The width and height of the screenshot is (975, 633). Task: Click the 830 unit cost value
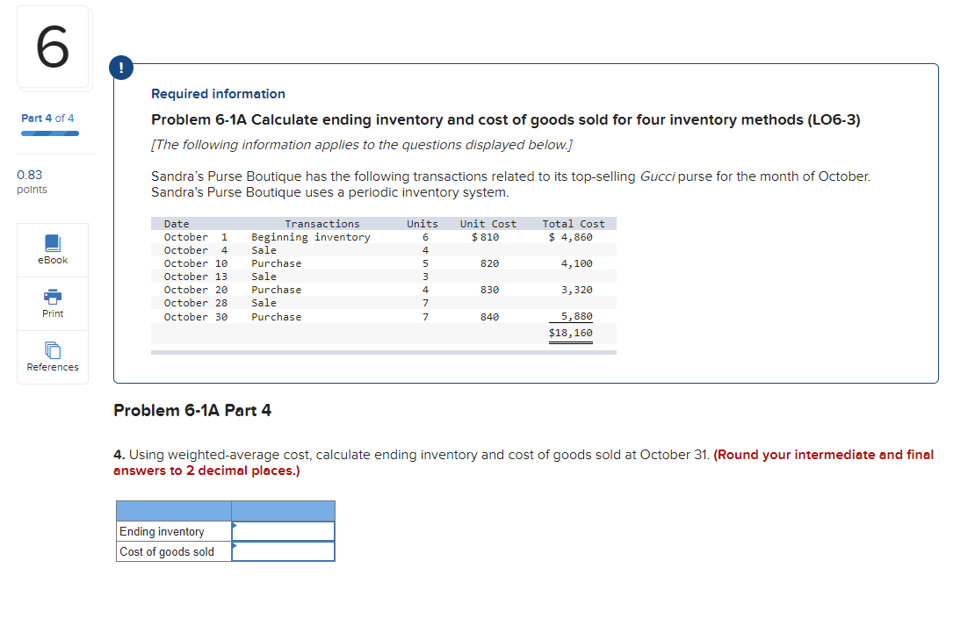tap(489, 290)
